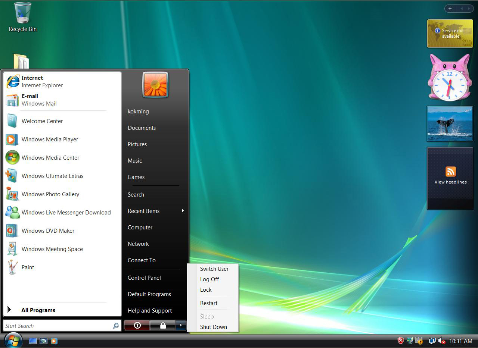Click Connect To in the Start menu
The height and width of the screenshot is (348, 478).
(142, 260)
